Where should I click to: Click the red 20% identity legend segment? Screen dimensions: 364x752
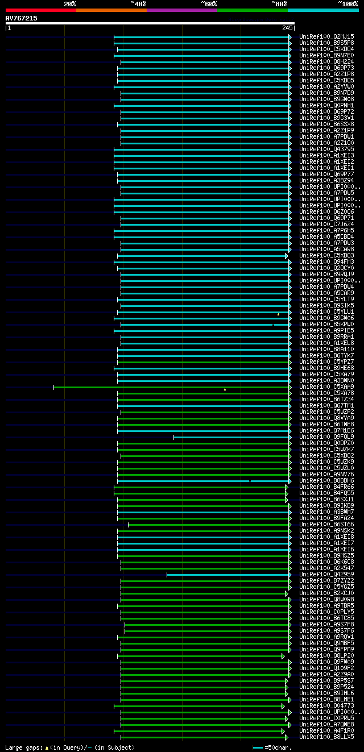[41, 10]
